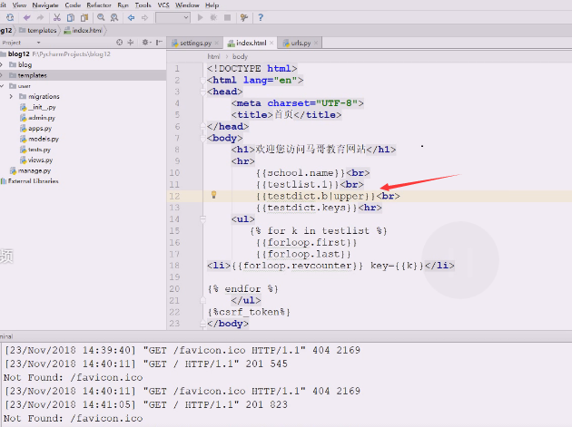
Task: Place cursor on testdict.keys line
Action: (319, 208)
